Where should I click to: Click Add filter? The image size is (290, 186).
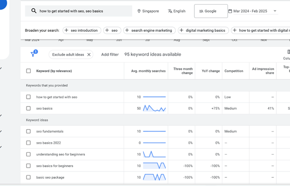point(110,54)
